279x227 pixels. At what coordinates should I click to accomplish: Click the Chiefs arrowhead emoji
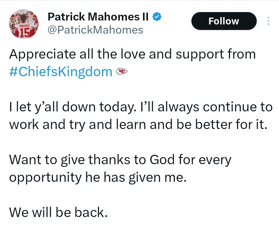pyautogui.click(x=122, y=71)
